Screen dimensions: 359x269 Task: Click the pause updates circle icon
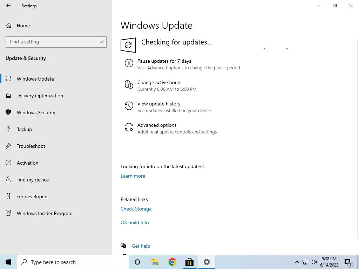(129, 63)
